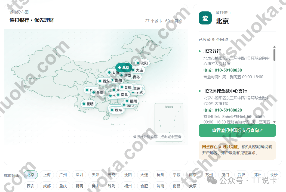Switch to 武汉 city chip
The width and height of the screenshot is (286, 192).
click(241, 175)
